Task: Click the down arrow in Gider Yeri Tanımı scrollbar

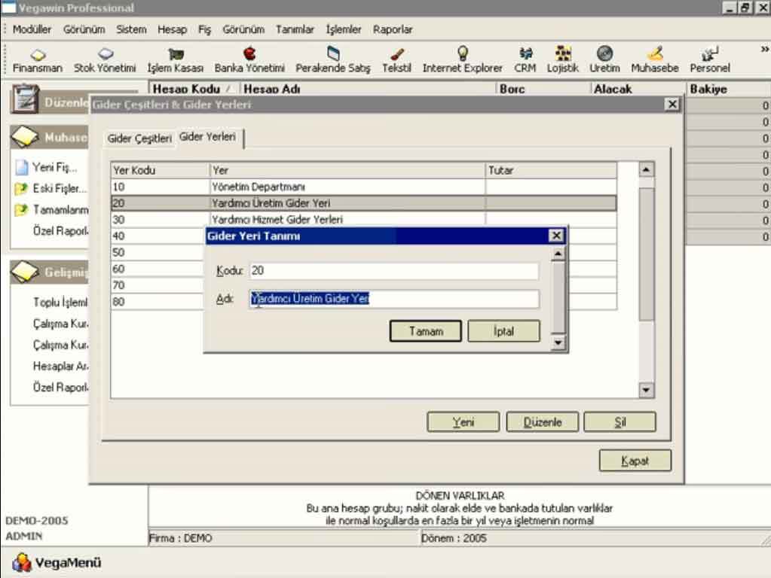Action: 558,342
